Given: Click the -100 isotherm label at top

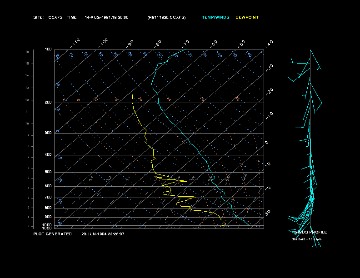Looking at the screenshot, I should tap(103, 43).
